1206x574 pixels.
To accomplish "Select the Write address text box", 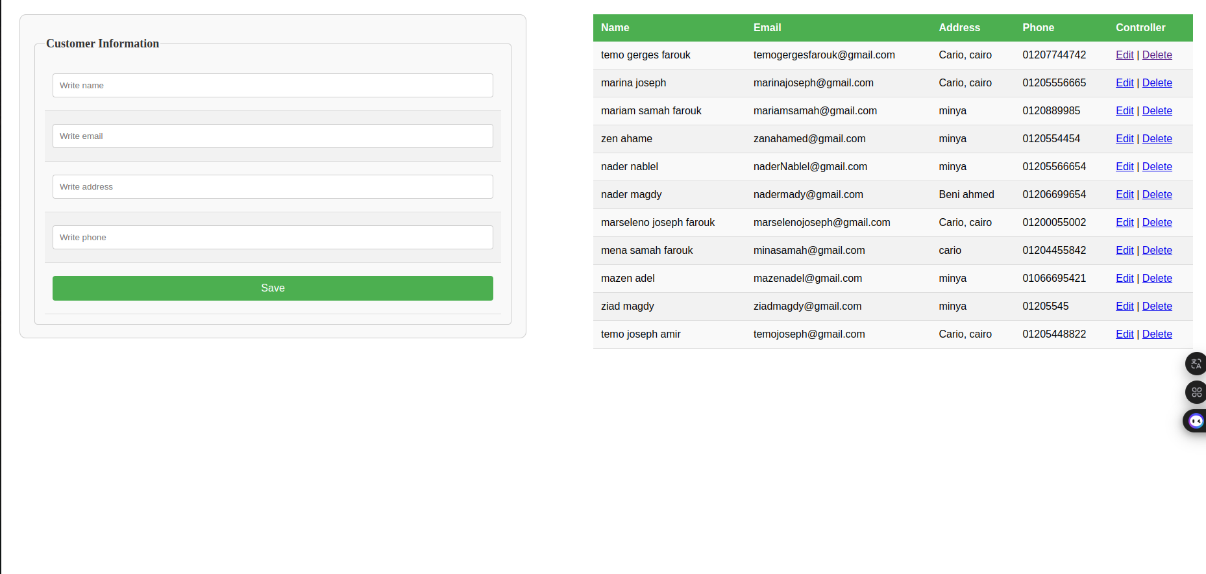I will [x=273, y=187].
